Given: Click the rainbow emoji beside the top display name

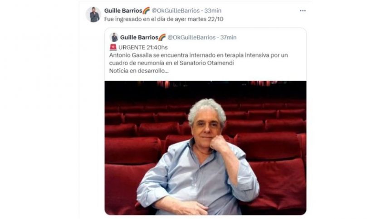Looking at the screenshot, I should point(146,10).
